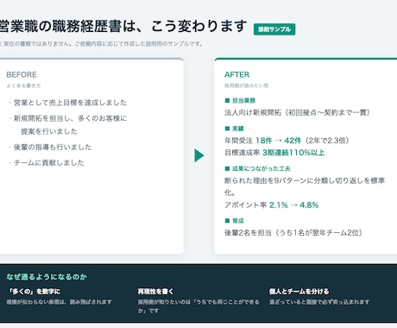
Task: Click the heading 個人とチームを分ける
Action: click(x=299, y=292)
